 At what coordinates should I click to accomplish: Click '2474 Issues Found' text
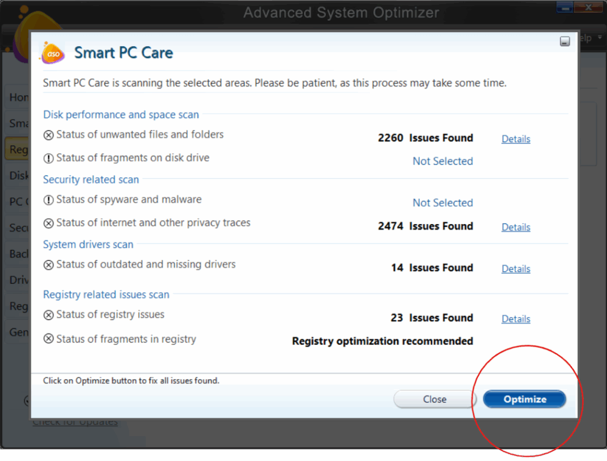[x=426, y=226]
